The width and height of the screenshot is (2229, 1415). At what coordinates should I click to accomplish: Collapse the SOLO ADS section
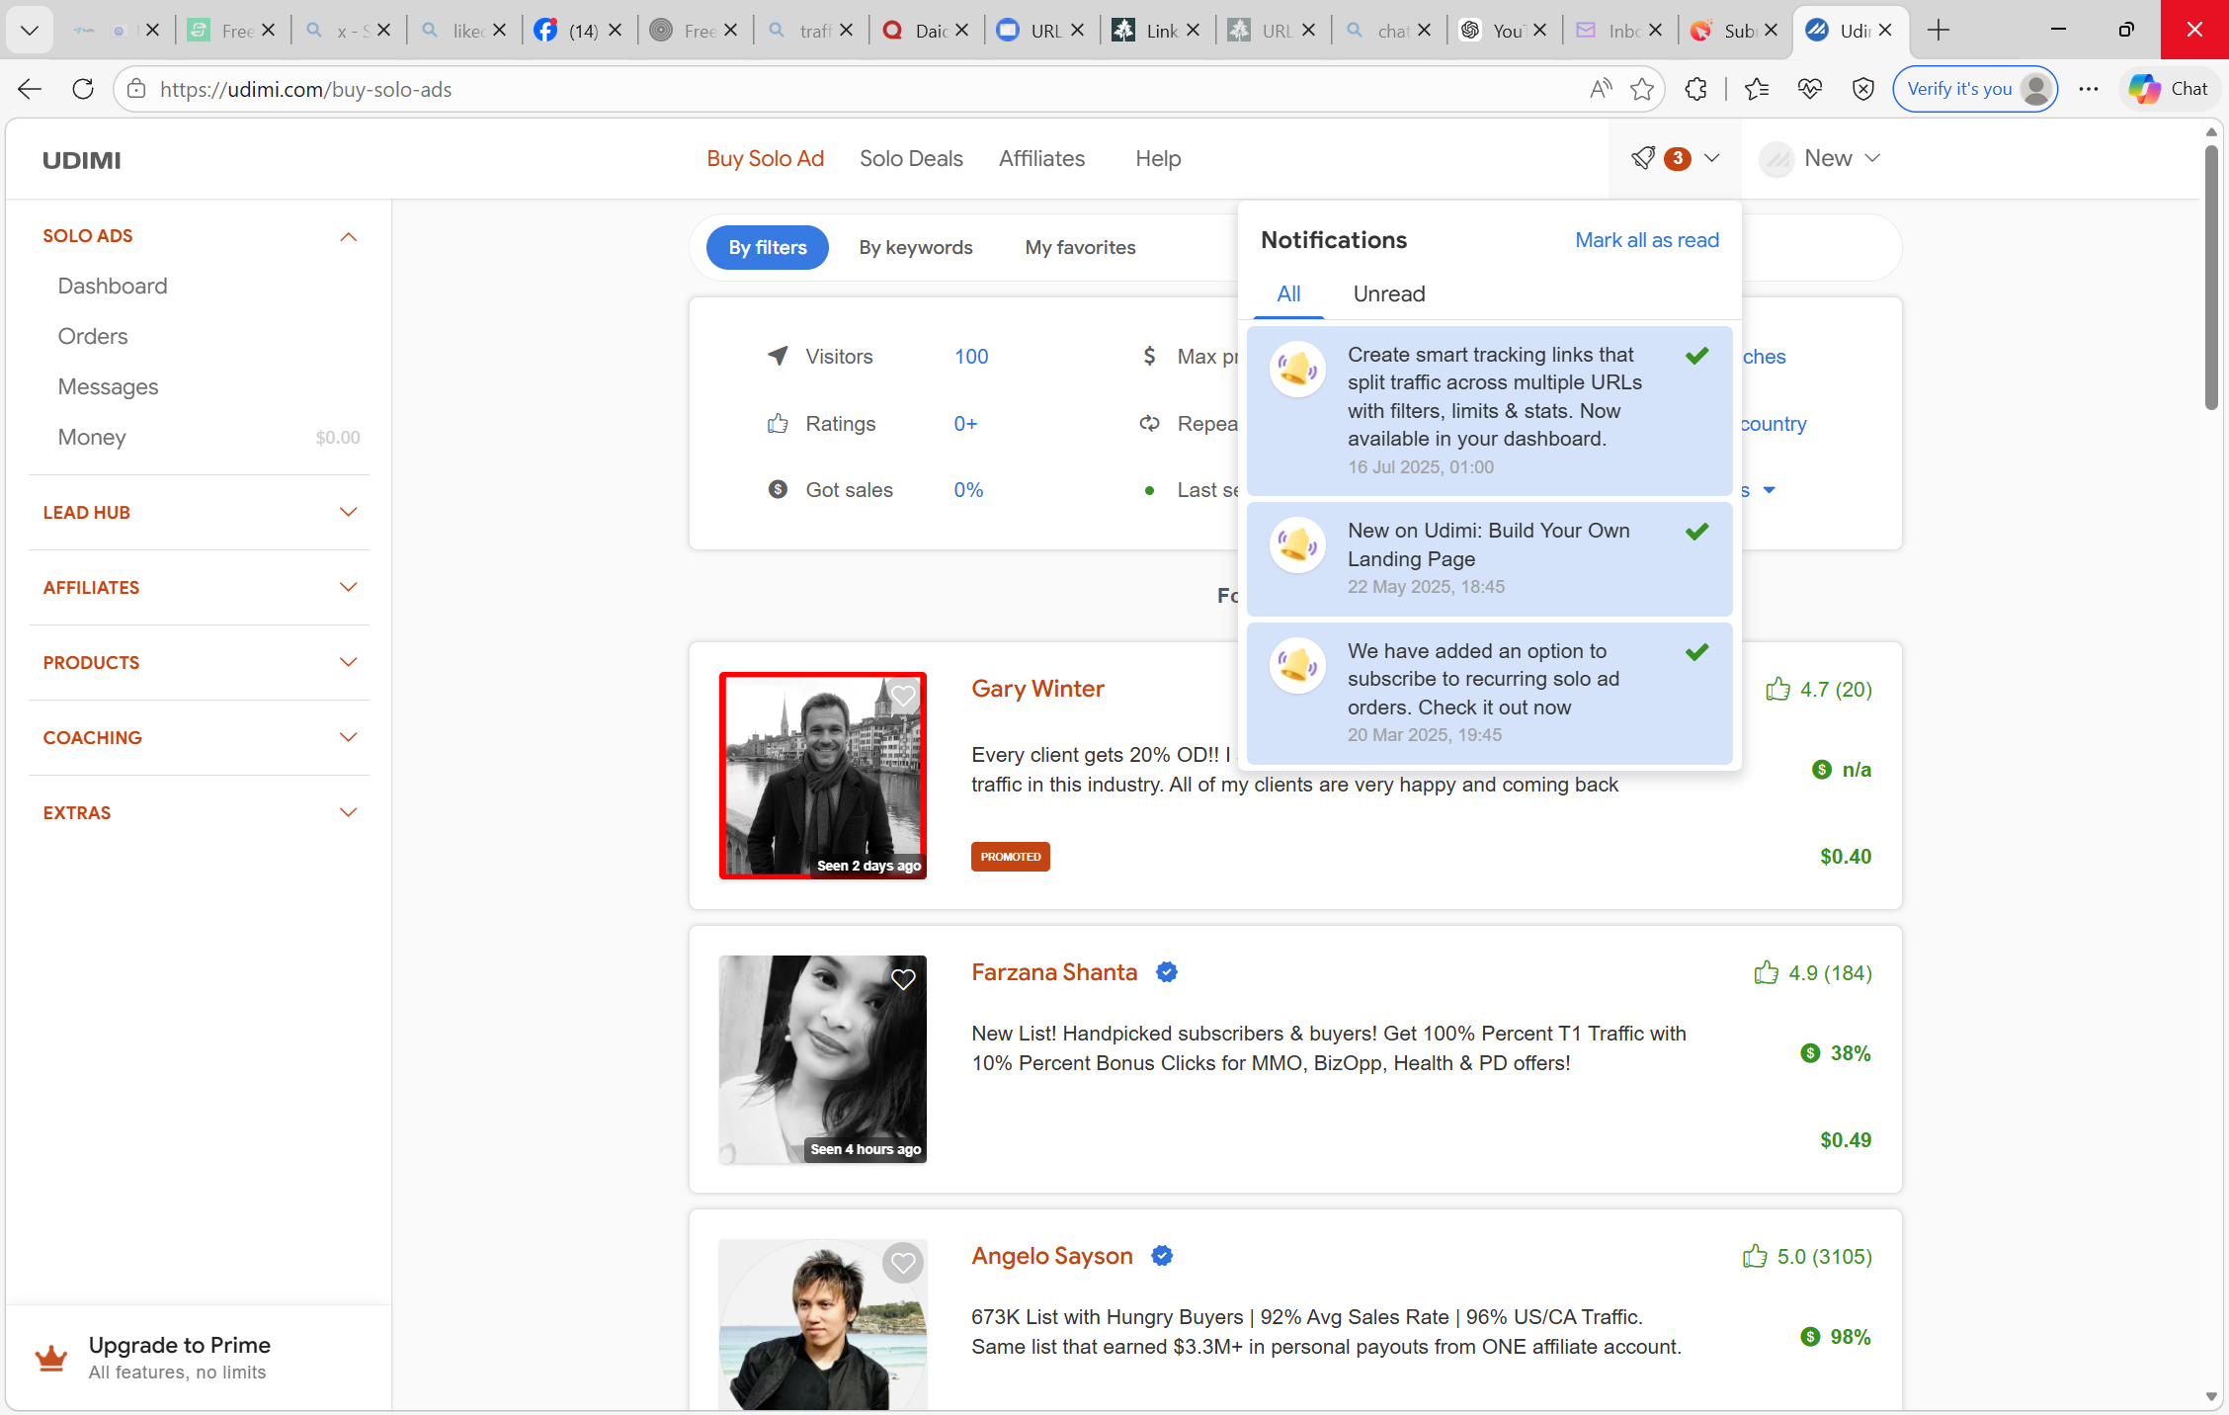tap(348, 236)
